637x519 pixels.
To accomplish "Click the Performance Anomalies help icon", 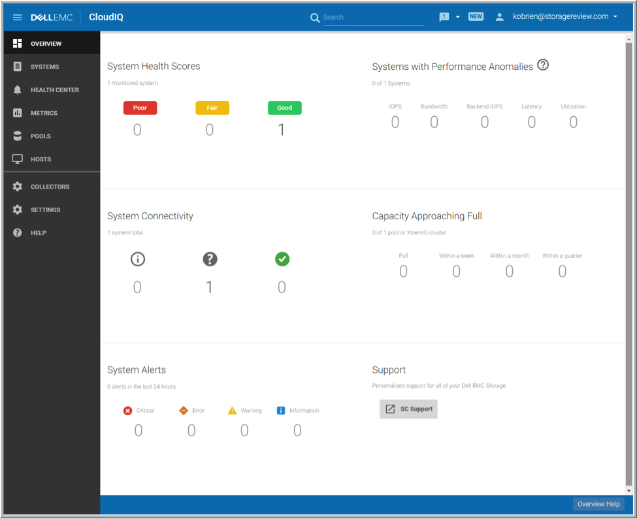I will click(x=543, y=65).
